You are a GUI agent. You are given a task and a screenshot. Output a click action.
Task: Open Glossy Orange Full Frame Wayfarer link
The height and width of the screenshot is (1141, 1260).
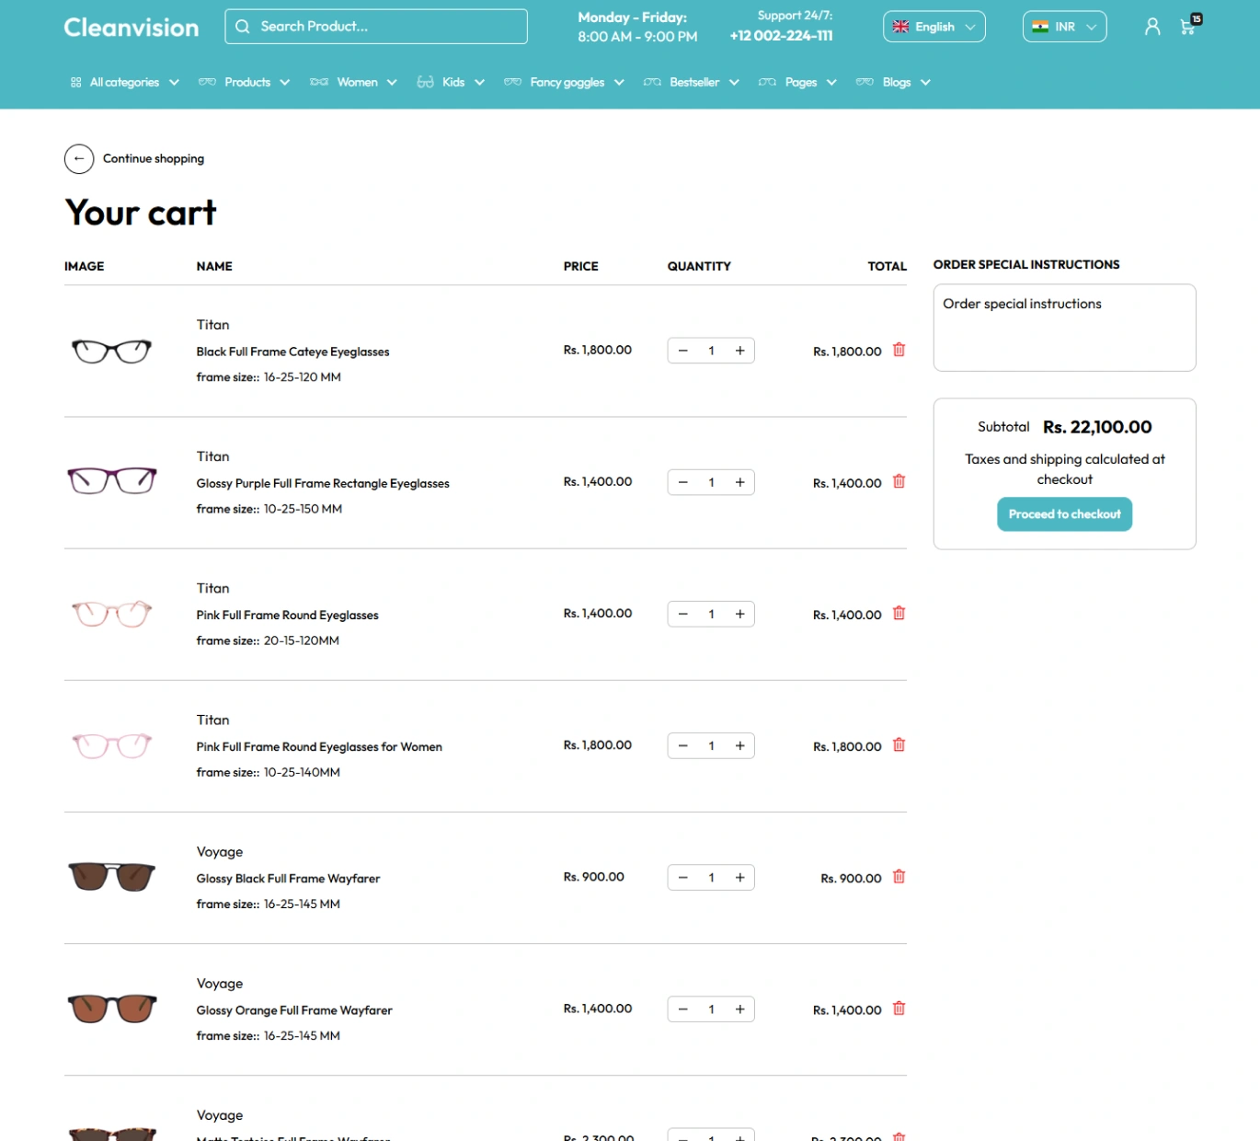294,1009
